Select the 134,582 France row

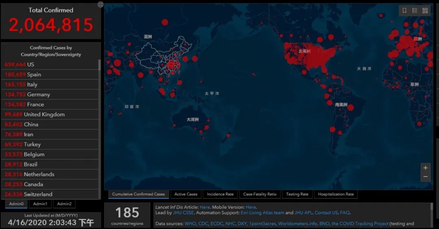click(50, 105)
